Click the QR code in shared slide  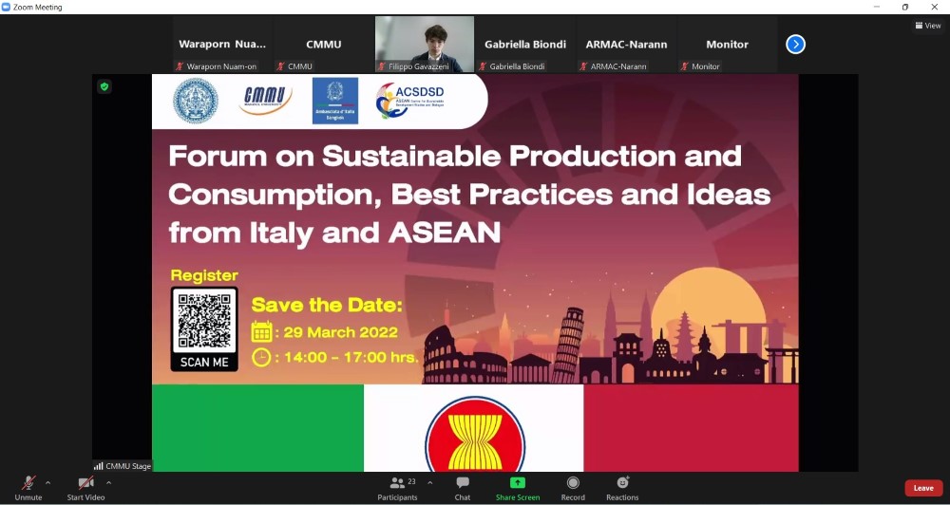(204, 321)
